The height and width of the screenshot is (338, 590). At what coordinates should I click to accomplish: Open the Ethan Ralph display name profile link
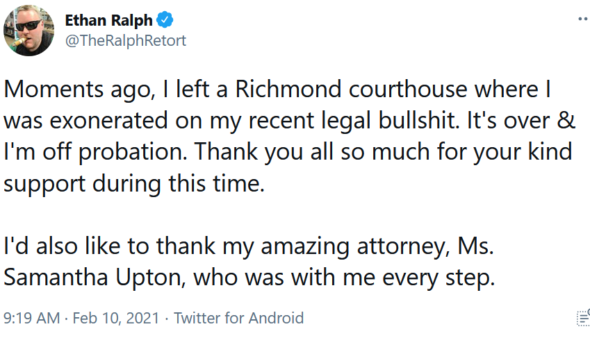click(108, 20)
